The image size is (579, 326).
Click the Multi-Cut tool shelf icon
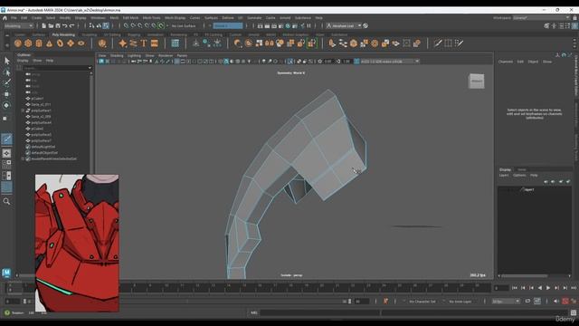438,43
